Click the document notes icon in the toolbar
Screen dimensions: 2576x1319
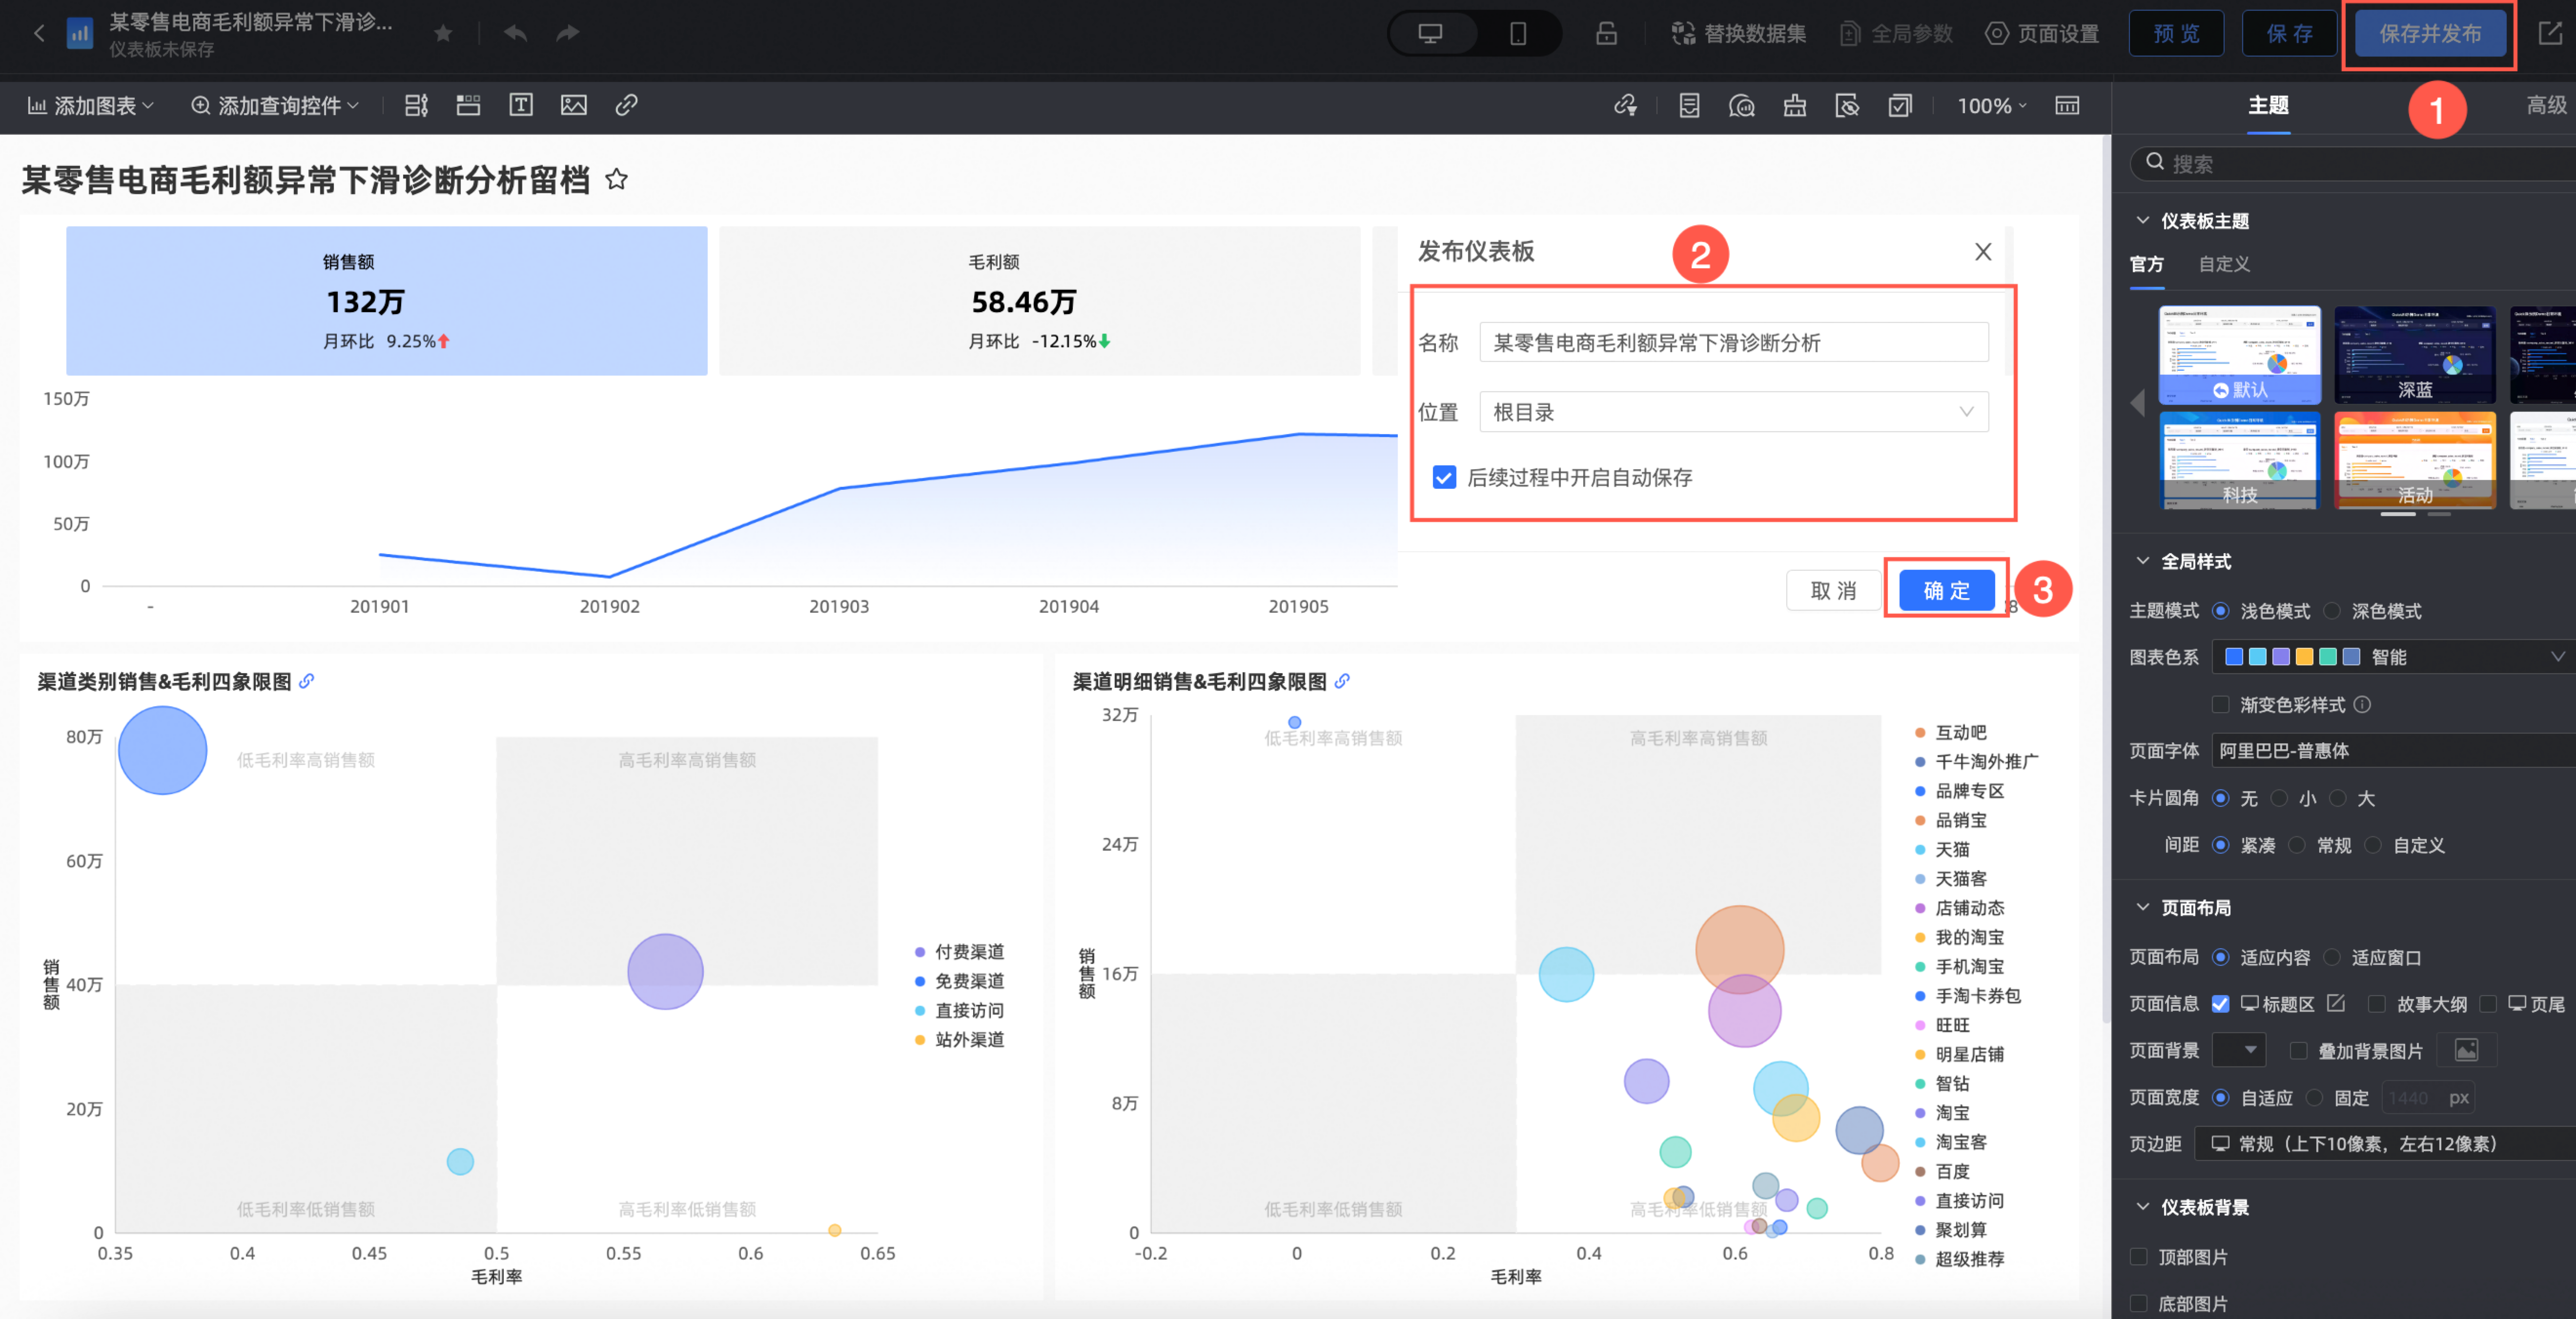click(1689, 105)
